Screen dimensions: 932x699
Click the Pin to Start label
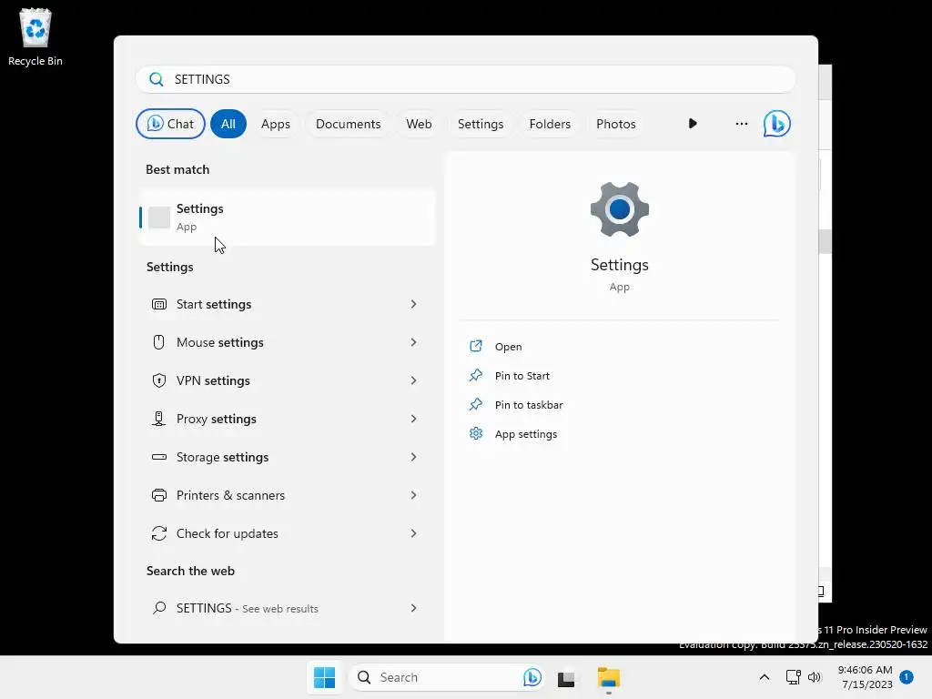(x=522, y=376)
